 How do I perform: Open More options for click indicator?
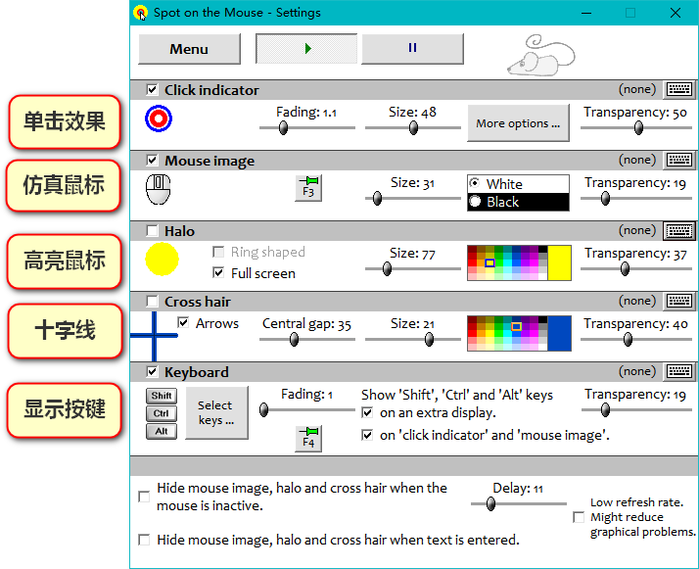point(518,124)
